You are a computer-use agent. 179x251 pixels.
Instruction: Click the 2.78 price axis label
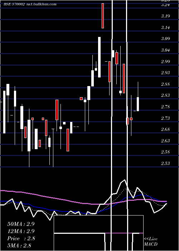pos(165,107)
